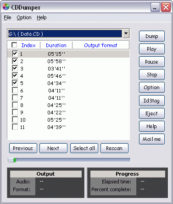
Task: Open the Option menu
Action: click(x=24, y=17)
